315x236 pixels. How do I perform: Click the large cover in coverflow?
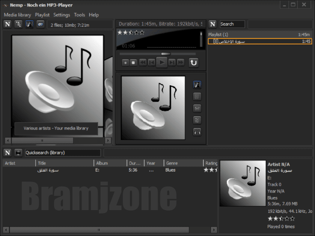[x=58, y=80]
